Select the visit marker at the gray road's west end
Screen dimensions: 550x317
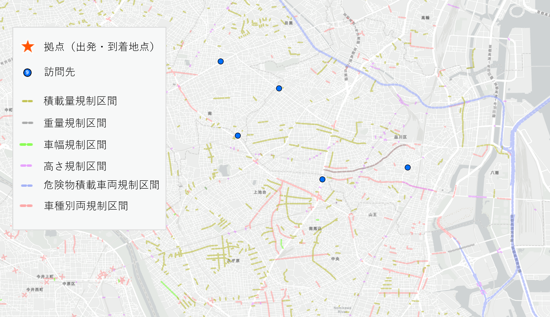click(x=322, y=179)
